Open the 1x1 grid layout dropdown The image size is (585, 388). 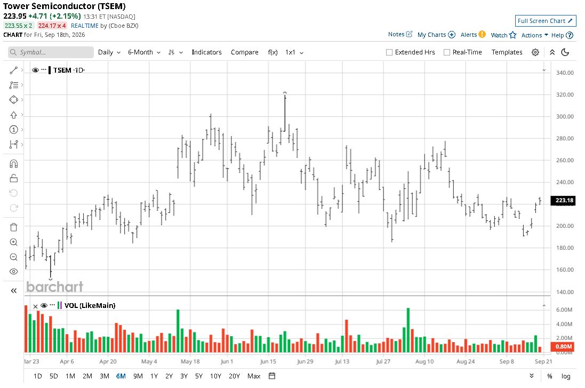[x=294, y=52]
